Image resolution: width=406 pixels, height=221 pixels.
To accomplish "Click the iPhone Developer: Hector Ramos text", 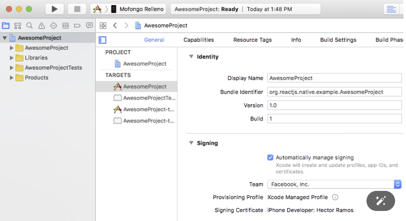I will coord(310,210).
